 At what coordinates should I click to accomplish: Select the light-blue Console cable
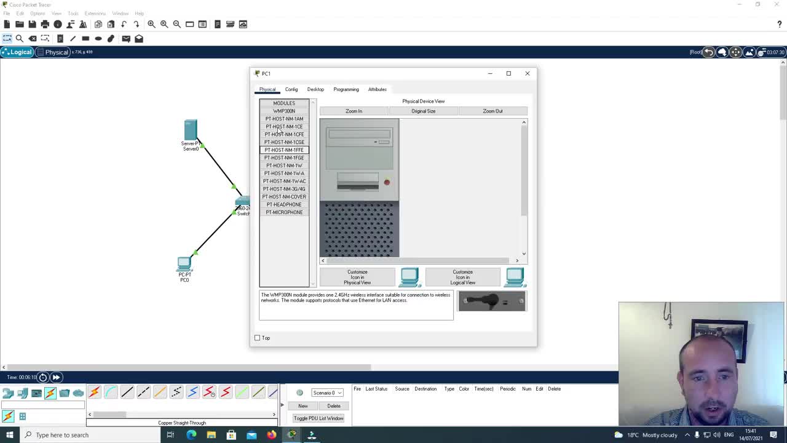(111, 393)
